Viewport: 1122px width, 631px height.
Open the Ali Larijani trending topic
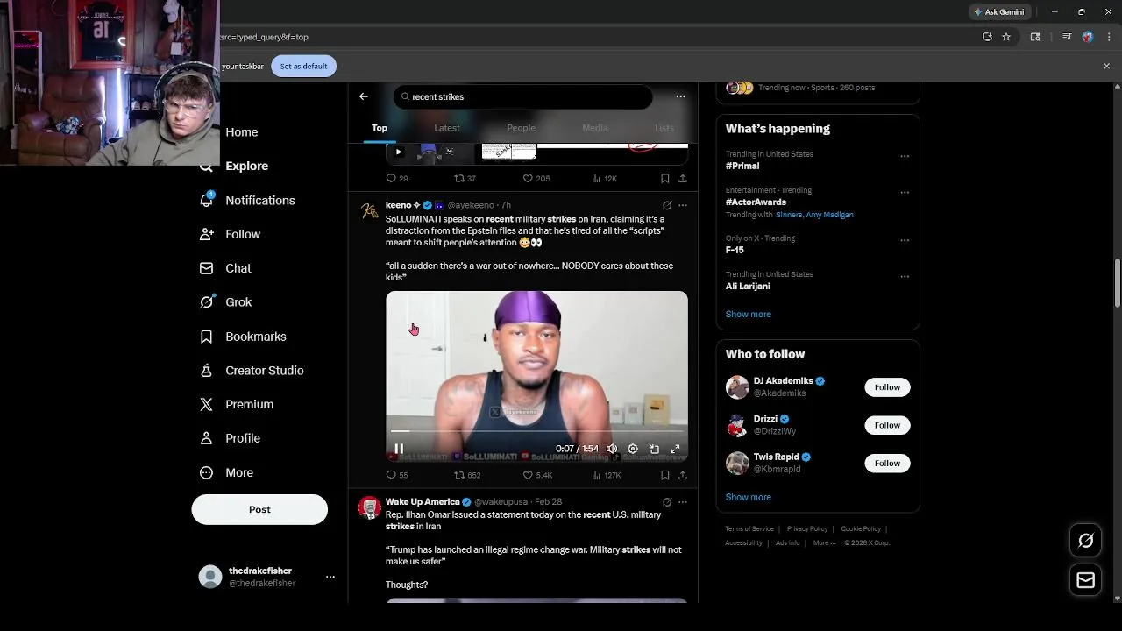pos(748,287)
